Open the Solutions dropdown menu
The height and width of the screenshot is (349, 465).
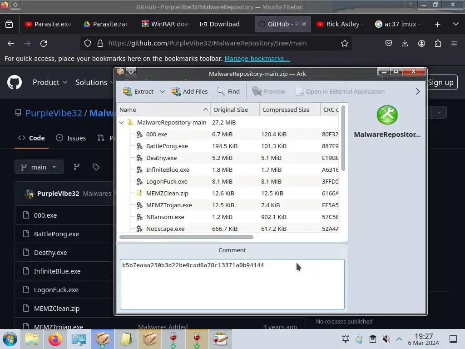tap(94, 82)
